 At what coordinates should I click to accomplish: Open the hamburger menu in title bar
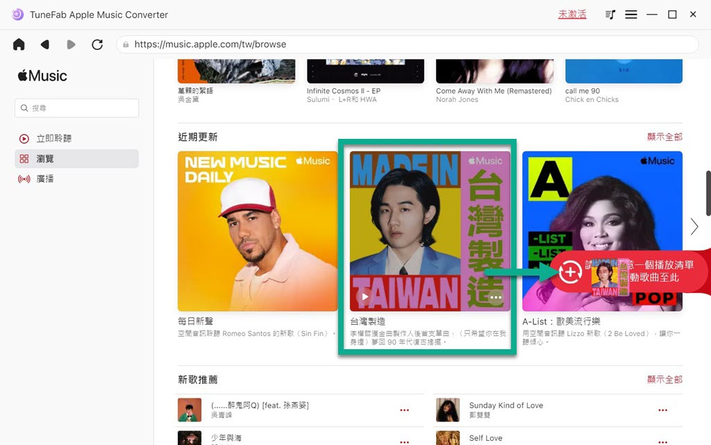(630, 15)
